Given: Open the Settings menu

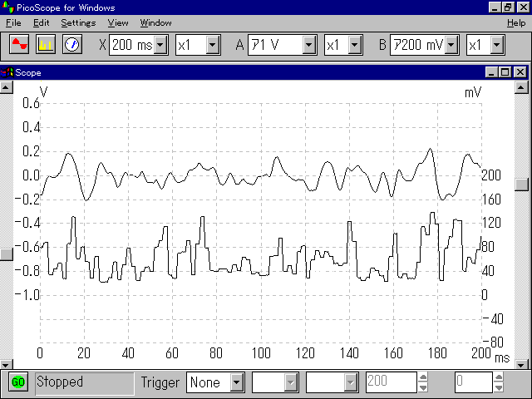Looking at the screenshot, I should (x=78, y=23).
